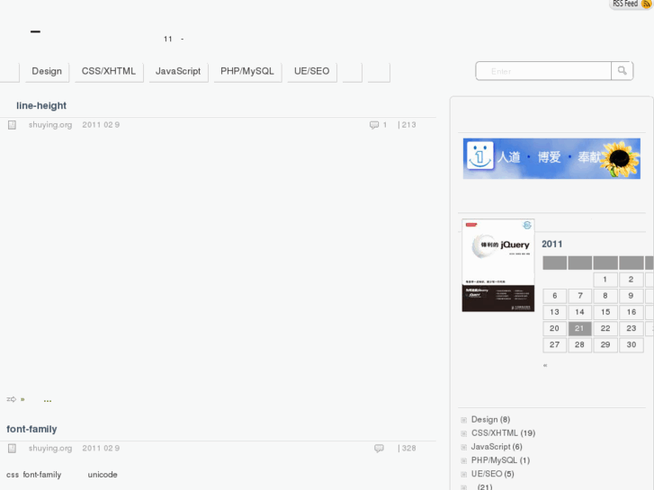Screen dimensions: 654x490
Task: Click the read-more arrow icon under line-height post
Action: pos(12,399)
